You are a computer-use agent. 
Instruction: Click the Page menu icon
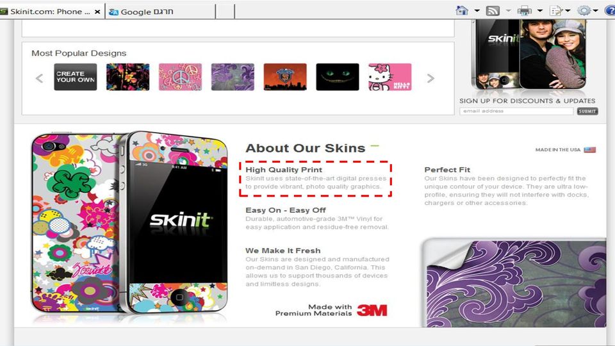point(556,11)
